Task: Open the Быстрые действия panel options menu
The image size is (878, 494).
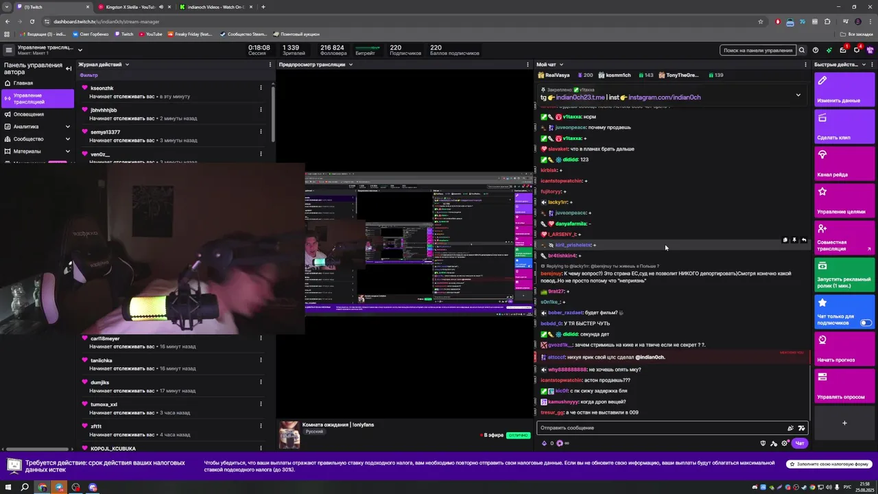Action: 873,64
